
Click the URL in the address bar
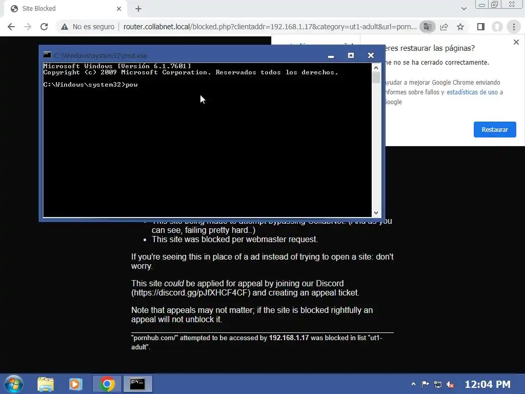click(x=270, y=27)
